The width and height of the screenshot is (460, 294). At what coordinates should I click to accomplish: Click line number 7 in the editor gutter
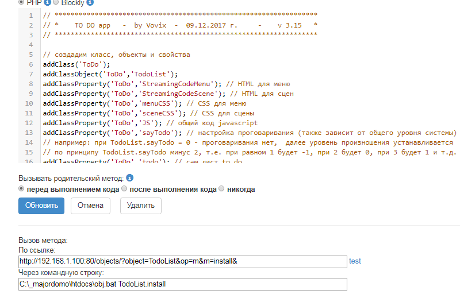(x=30, y=74)
